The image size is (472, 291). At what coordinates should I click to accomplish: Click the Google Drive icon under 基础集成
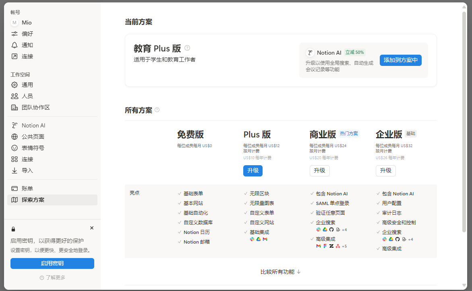point(259,239)
